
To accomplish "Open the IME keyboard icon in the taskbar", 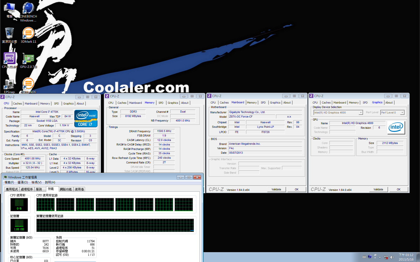I will pyautogui.click(x=364, y=257).
